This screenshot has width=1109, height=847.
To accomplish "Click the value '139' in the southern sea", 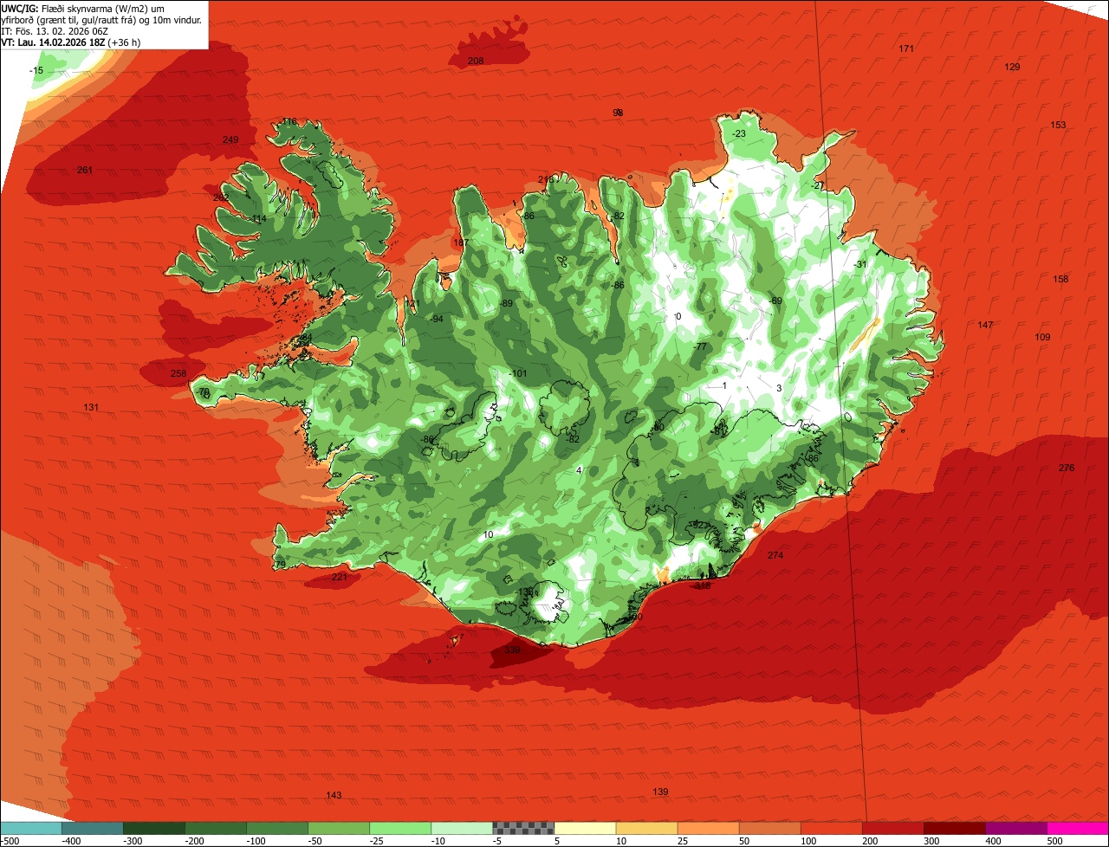I will click(x=660, y=792).
